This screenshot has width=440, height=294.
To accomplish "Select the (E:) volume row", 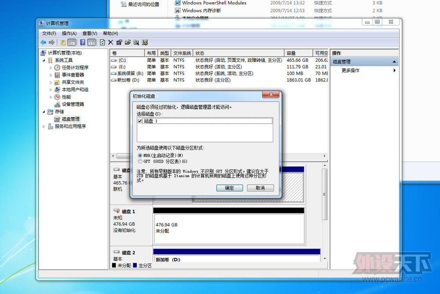I will click(x=219, y=67).
